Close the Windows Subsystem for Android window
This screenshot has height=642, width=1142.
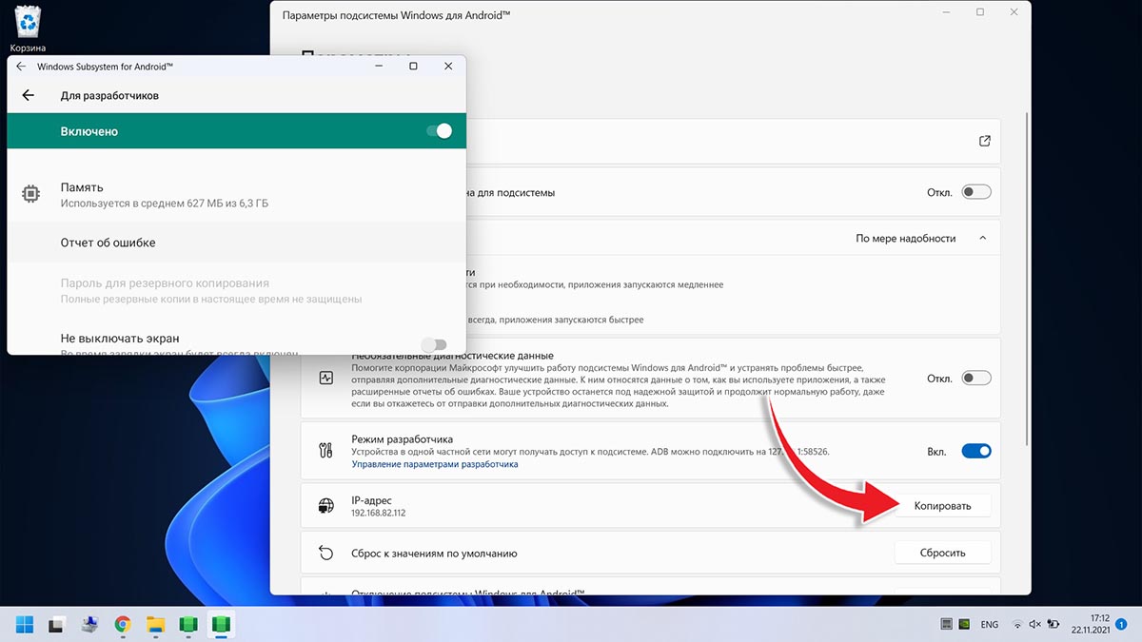tap(448, 67)
